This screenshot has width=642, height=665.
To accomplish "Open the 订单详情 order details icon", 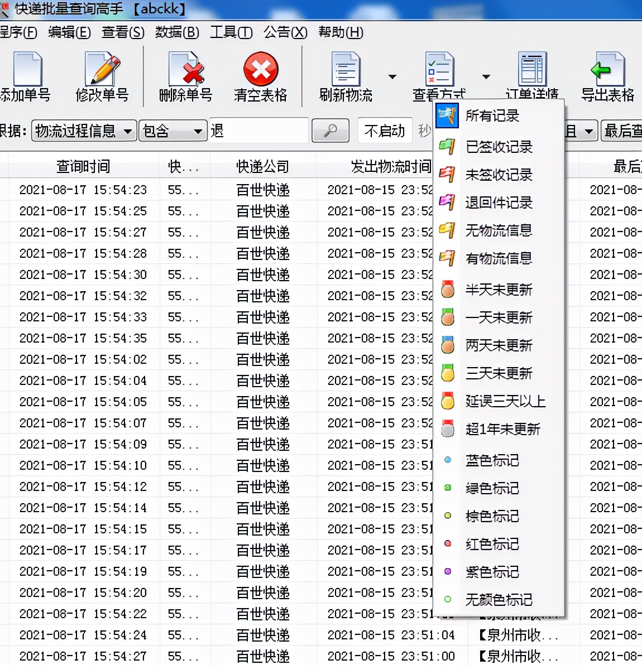I will [x=532, y=69].
